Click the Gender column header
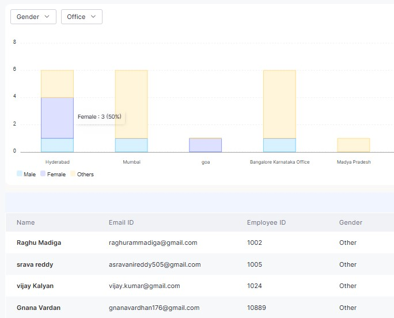 [x=351, y=222]
